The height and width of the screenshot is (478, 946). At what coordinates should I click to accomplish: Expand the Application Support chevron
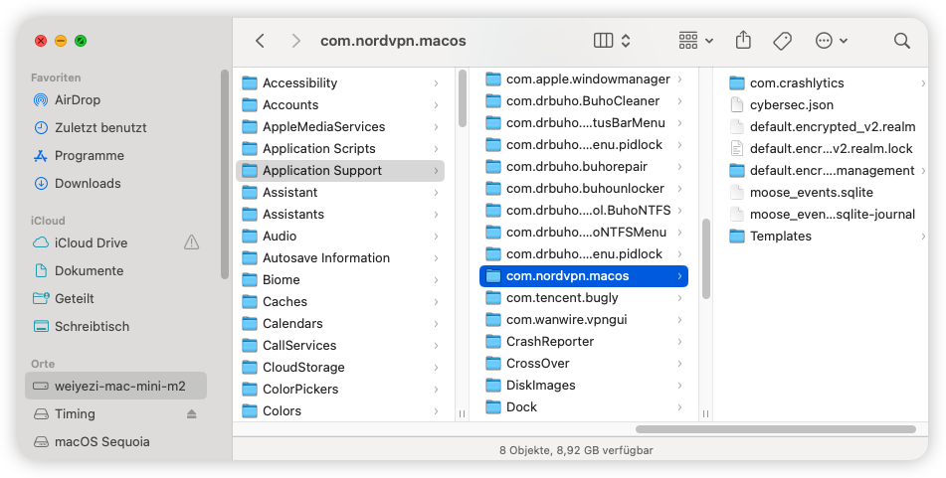click(x=436, y=171)
